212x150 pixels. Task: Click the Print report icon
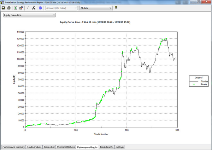(9, 8)
